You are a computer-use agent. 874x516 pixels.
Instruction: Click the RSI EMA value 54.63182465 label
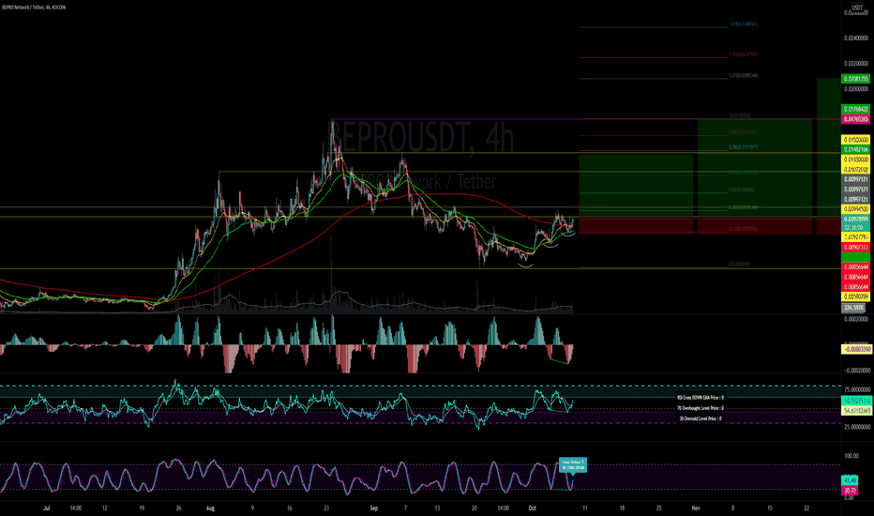coord(857,411)
